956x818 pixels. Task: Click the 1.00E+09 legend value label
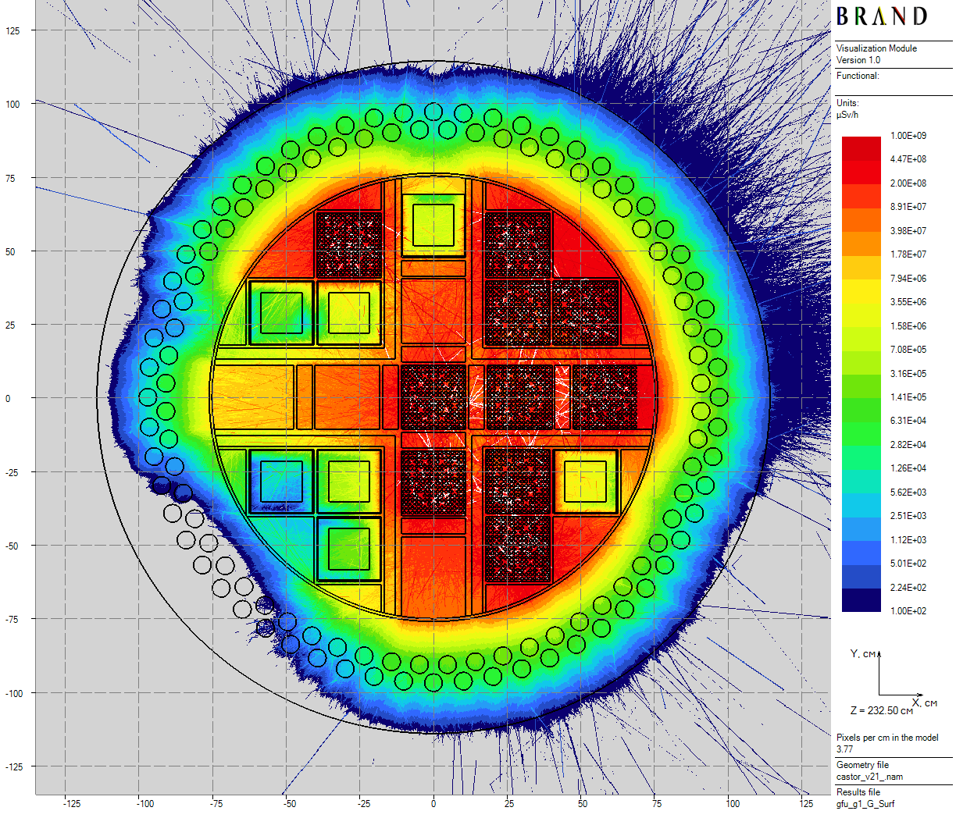click(908, 136)
